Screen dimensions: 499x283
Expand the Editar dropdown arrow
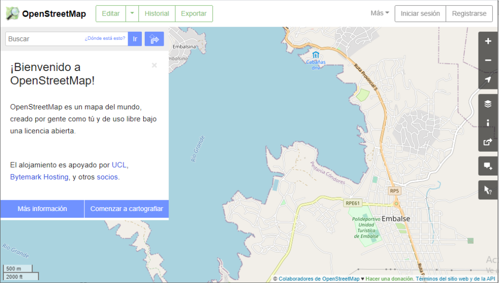(x=132, y=14)
